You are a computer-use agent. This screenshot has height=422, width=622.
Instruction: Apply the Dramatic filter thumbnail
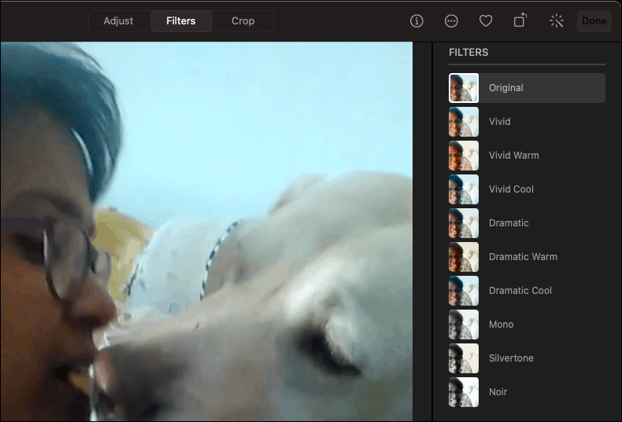pos(463,223)
